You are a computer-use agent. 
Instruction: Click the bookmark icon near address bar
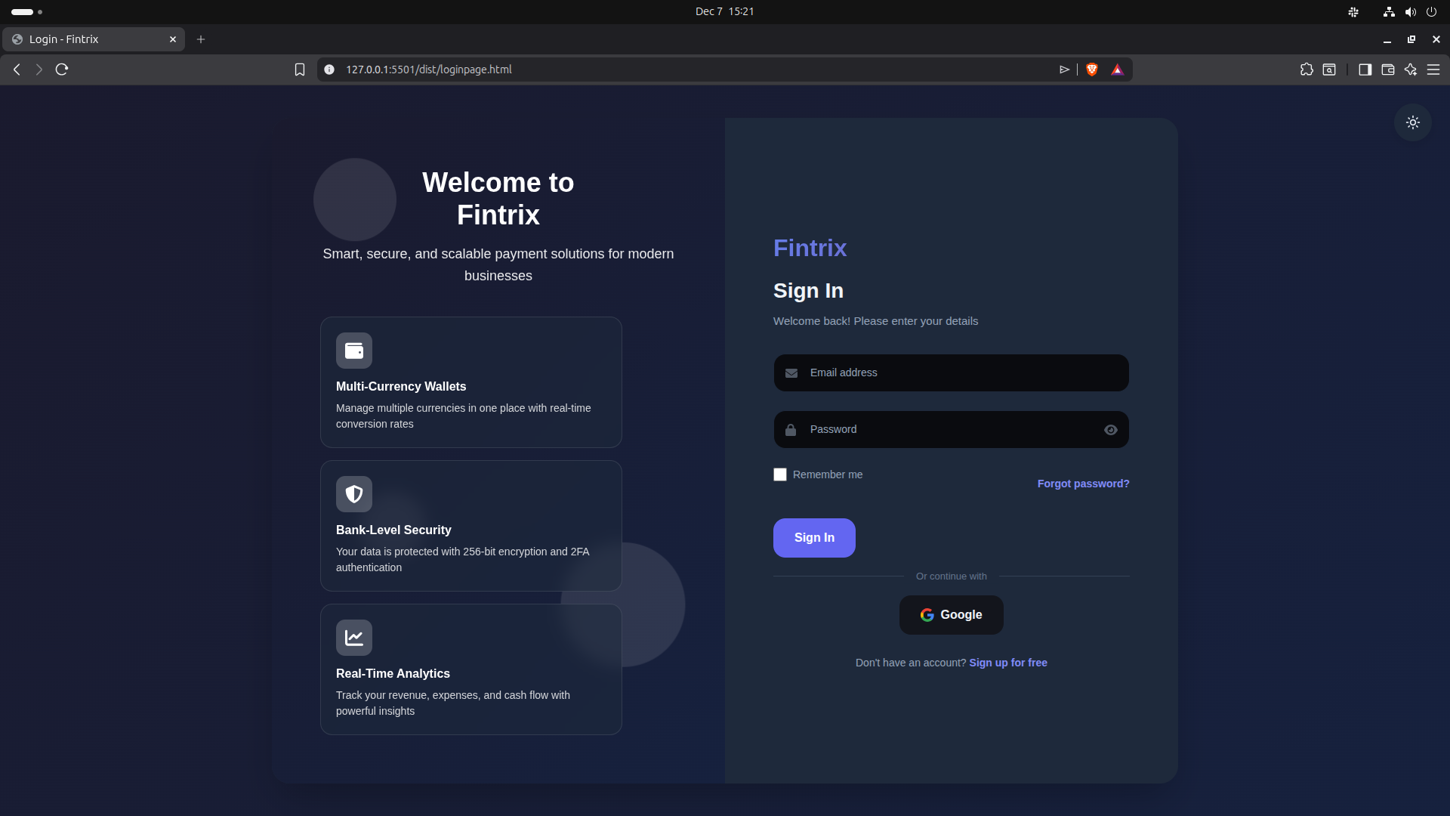pos(300,69)
